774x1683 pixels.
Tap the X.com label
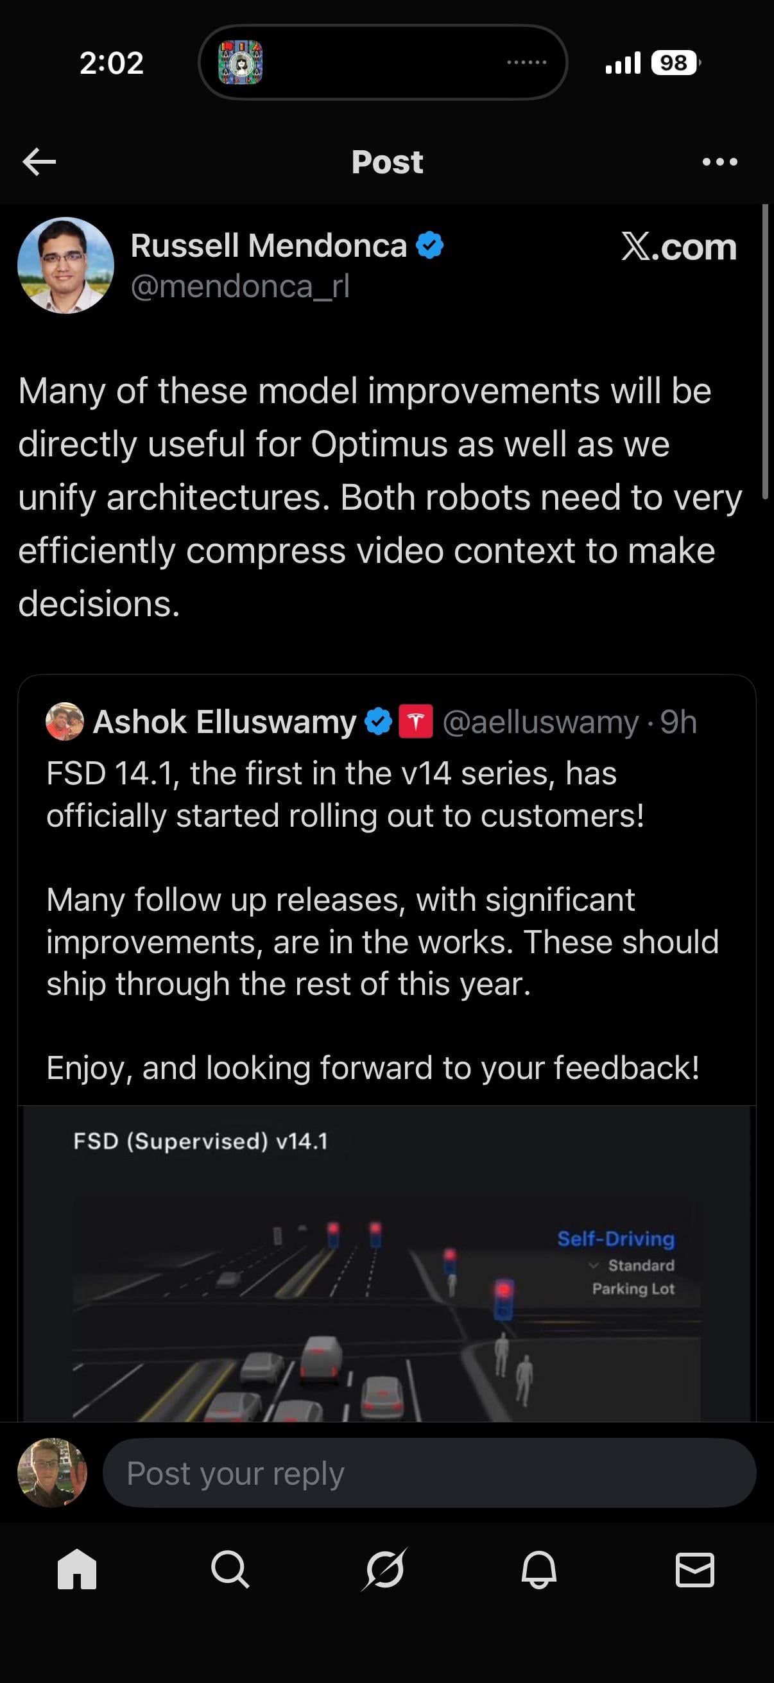tap(678, 247)
